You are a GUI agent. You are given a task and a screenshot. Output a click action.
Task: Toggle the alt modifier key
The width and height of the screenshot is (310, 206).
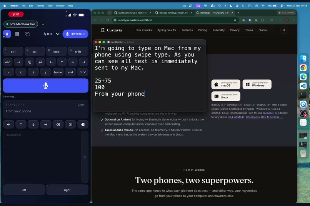(35, 51)
